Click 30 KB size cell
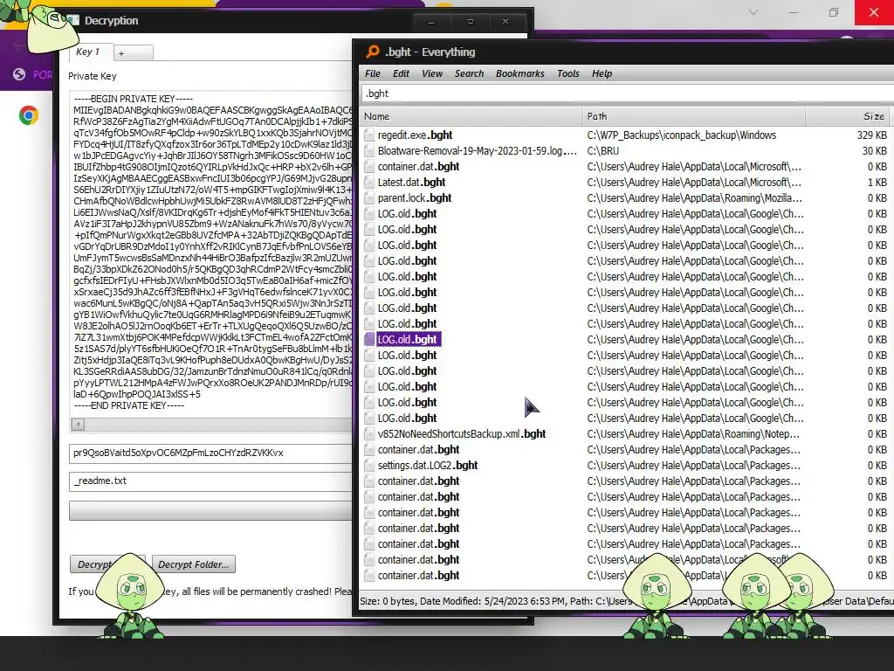 coord(875,151)
